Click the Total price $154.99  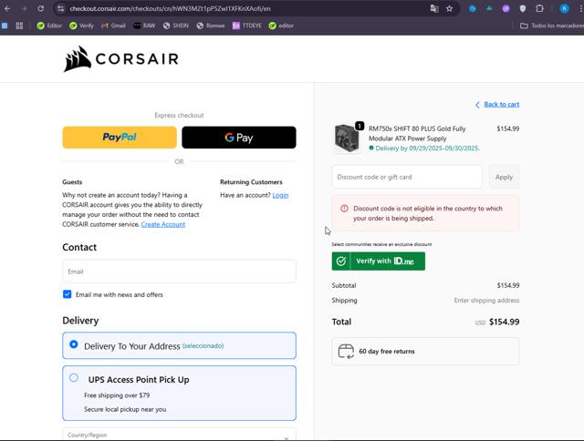[x=504, y=322]
